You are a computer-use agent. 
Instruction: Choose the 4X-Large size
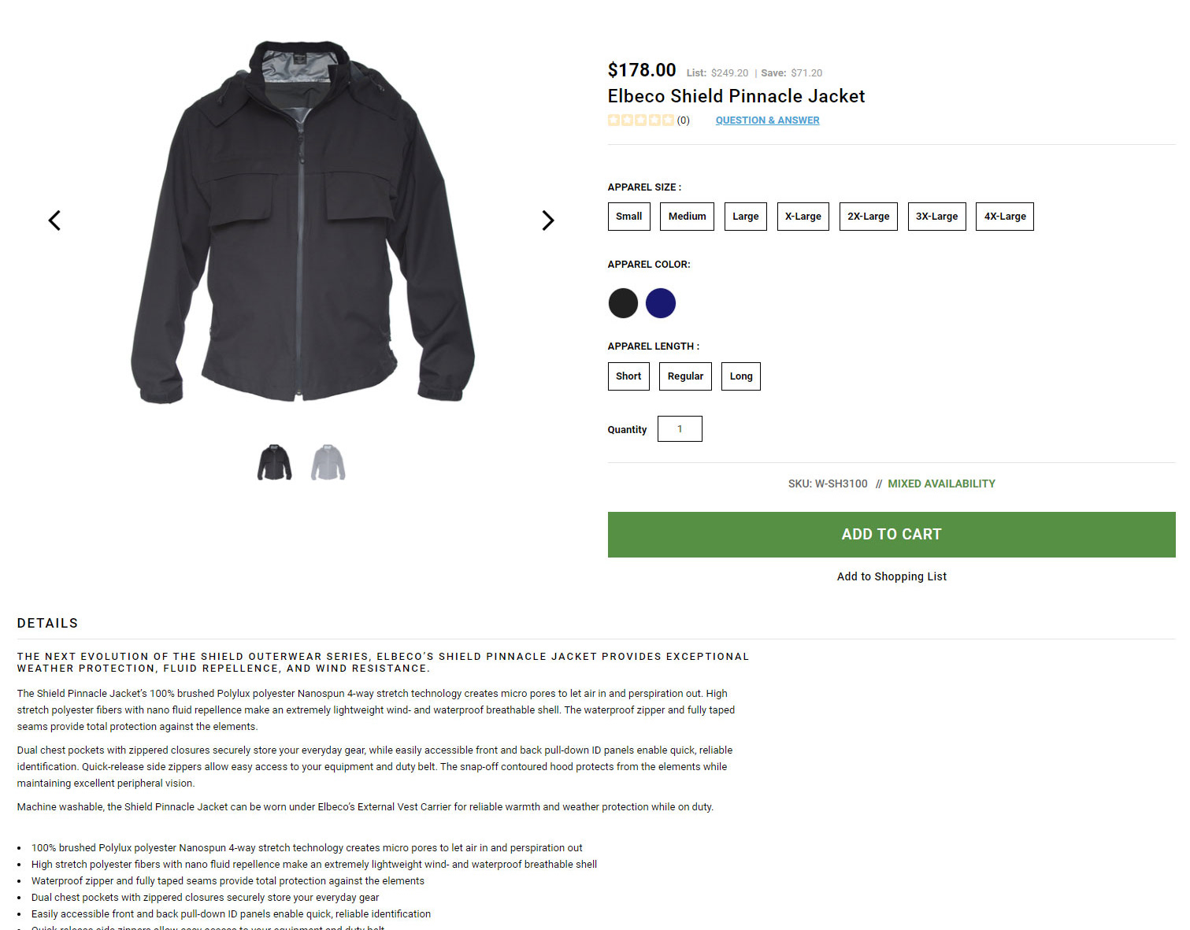coord(1005,217)
